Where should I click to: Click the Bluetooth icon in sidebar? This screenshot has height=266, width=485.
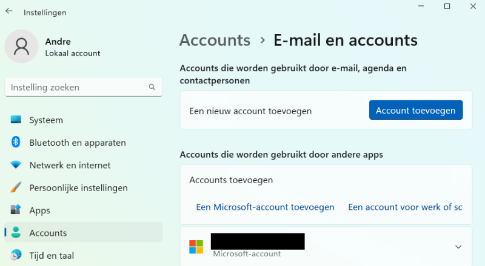[16, 142]
